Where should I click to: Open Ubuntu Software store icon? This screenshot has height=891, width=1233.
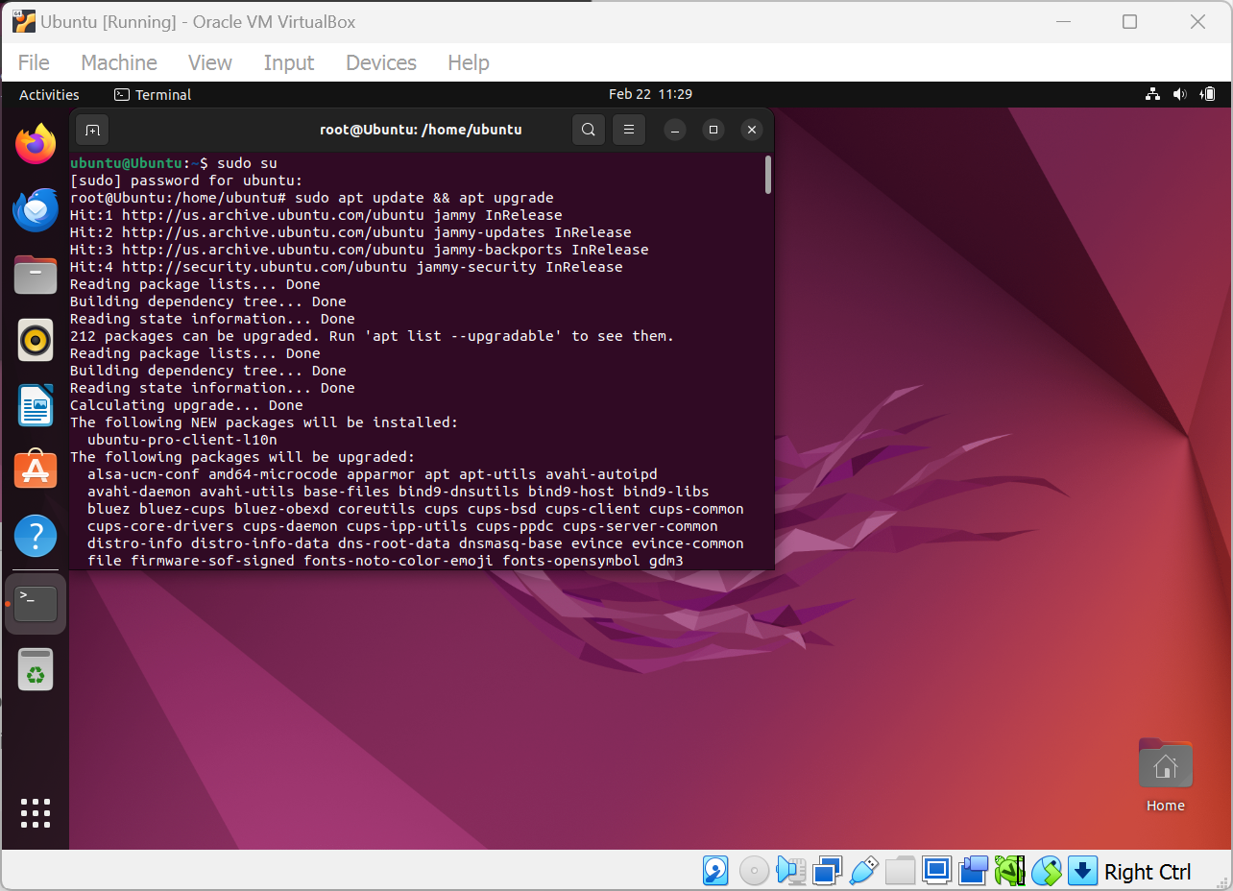pyautogui.click(x=36, y=470)
